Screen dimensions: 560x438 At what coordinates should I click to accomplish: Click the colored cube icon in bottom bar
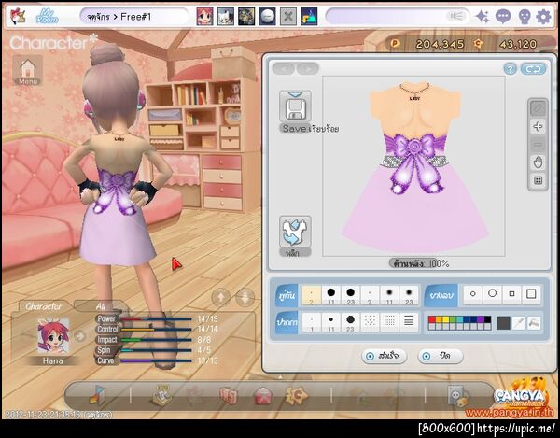pyautogui.click(x=97, y=395)
